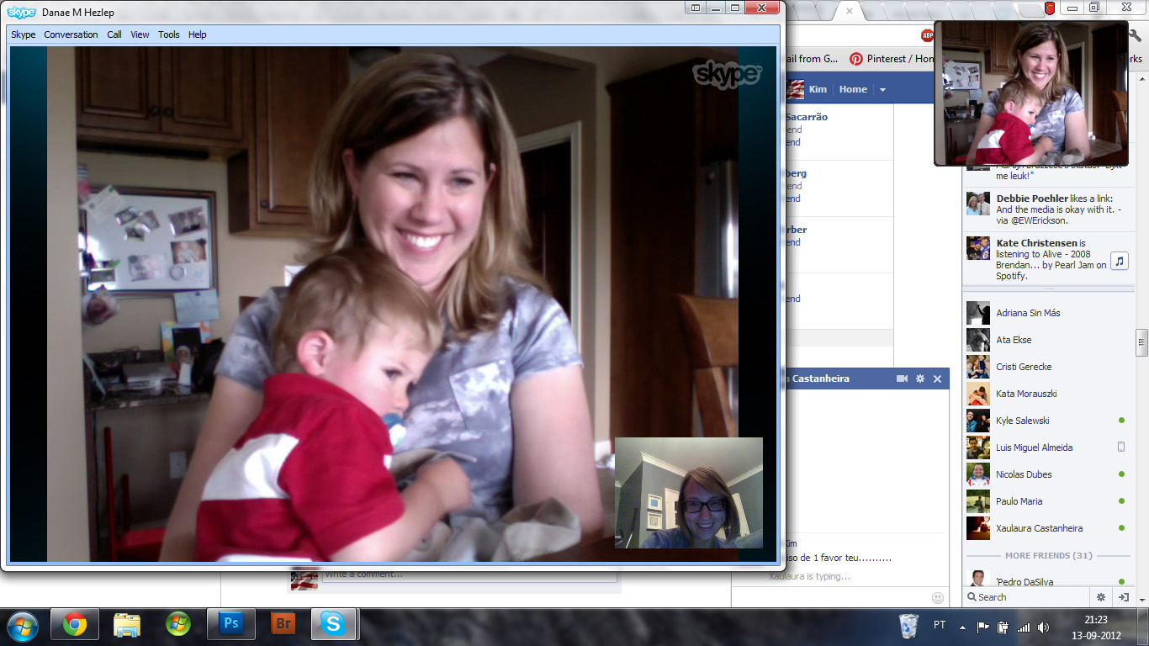Screen dimensions: 1149x646
Task: Open Kate Christensen ticker story
Action: 1047,259
